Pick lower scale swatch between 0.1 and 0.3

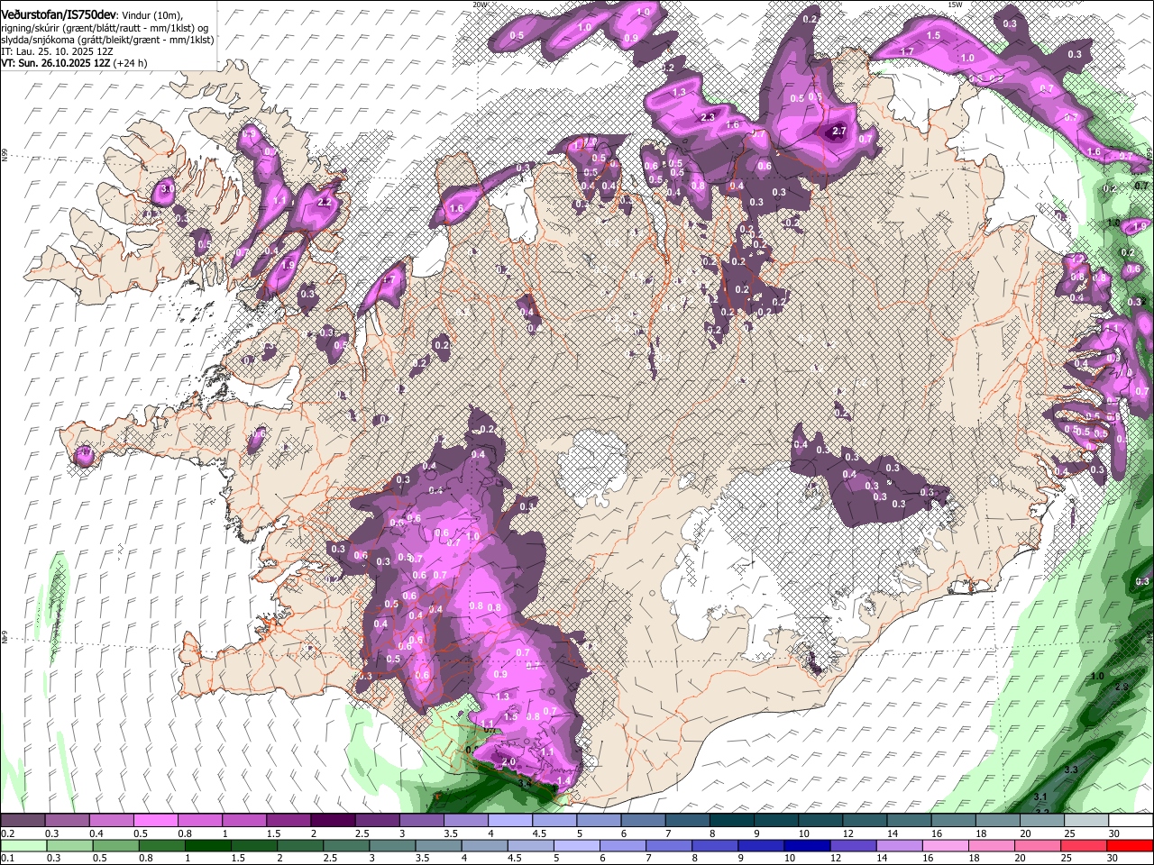click(23, 846)
